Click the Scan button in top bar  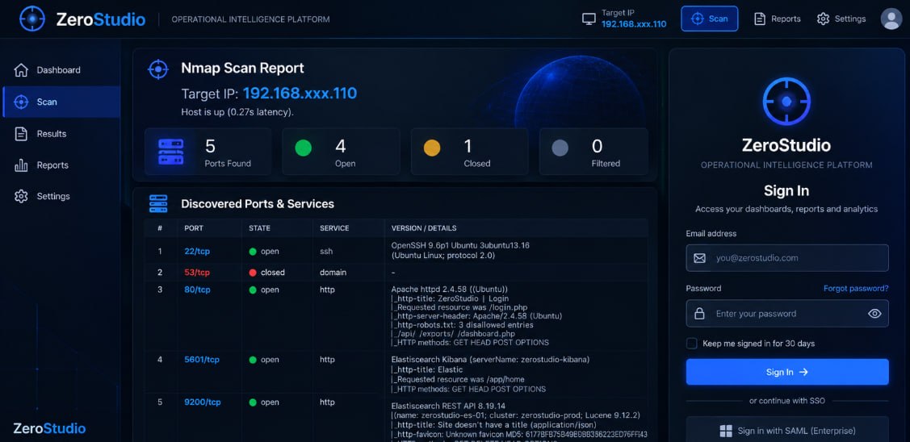[x=709, y=19]
